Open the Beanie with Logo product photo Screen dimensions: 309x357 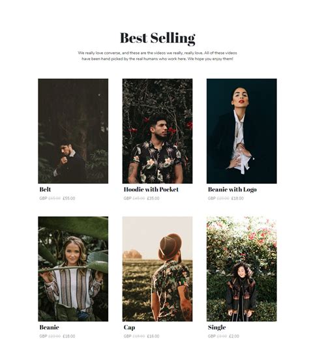242,131
